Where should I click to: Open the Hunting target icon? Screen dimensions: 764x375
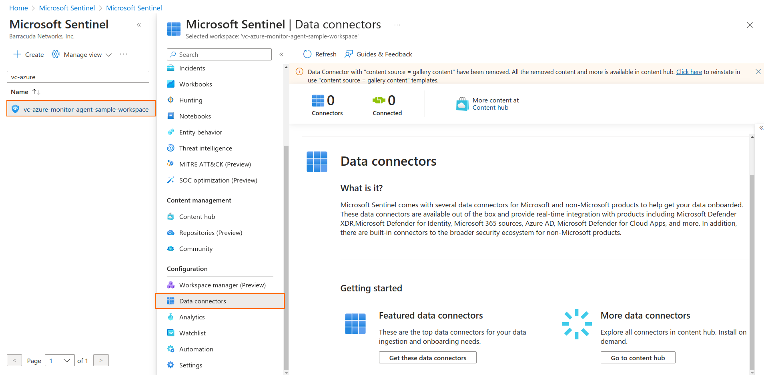tap(170, 100)
